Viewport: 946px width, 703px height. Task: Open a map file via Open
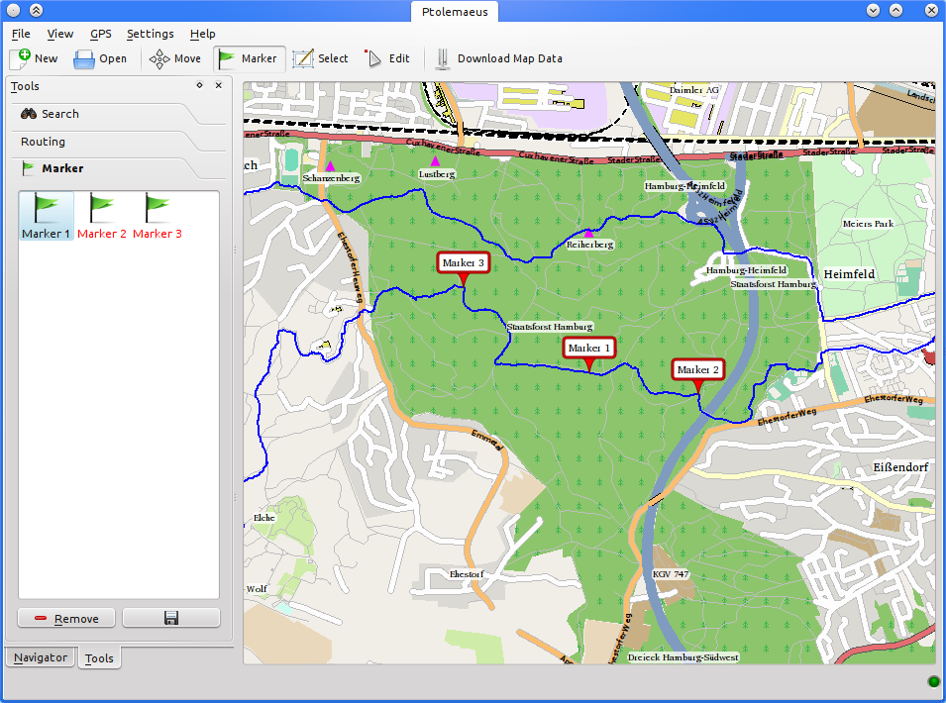100,58
